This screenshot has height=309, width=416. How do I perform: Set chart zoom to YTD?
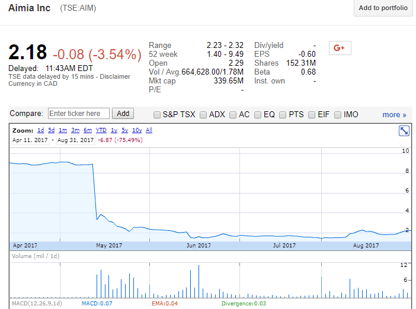[x=101, y=130]
